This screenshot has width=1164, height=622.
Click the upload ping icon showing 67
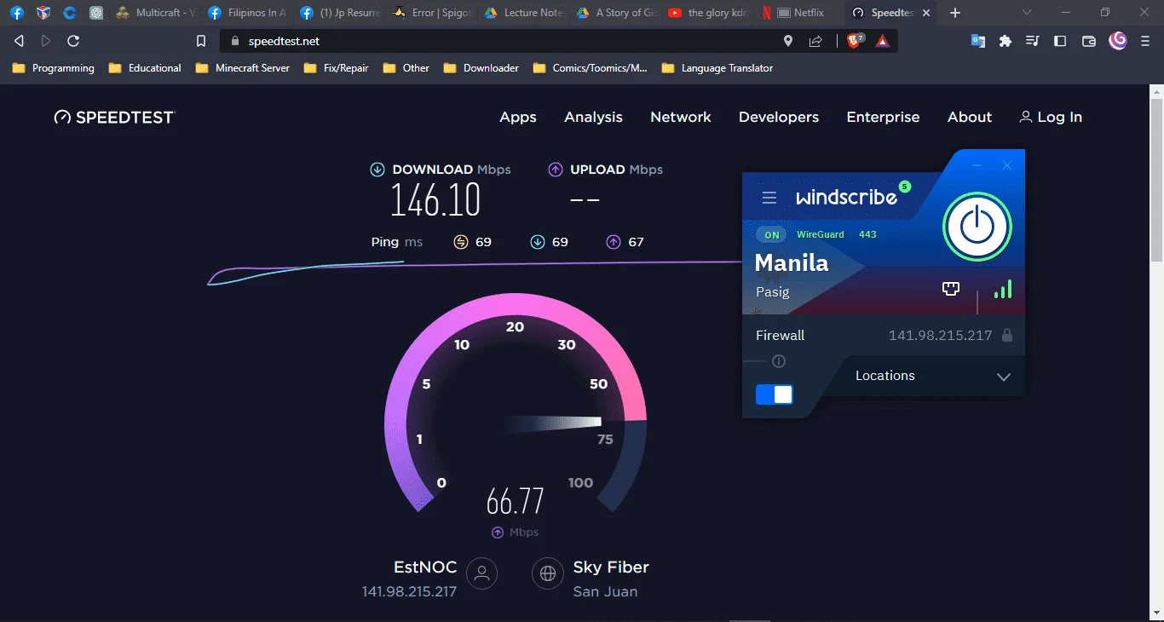(x=614, y=242)
